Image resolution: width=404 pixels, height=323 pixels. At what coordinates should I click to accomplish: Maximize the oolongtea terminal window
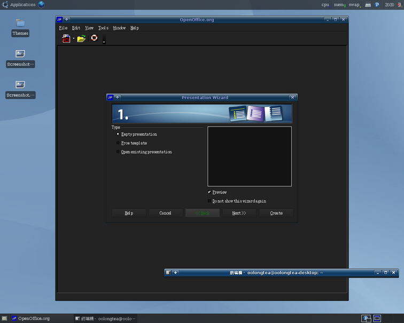point(386,273)
